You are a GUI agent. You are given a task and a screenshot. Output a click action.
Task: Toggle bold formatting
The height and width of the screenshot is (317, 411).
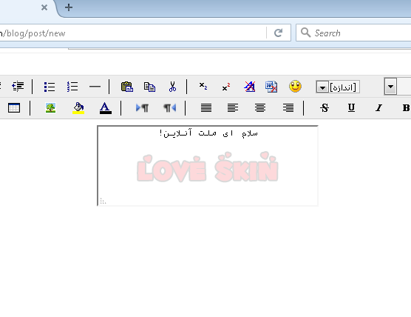(406, 107)
